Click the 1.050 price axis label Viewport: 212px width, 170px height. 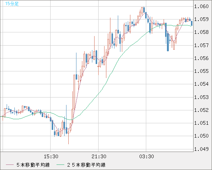pyautogui.click(x=201, y=136)
